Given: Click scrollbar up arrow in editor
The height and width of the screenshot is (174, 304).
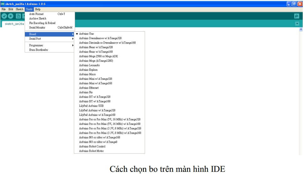Looking at the screenshot, I should click(301, 29).
